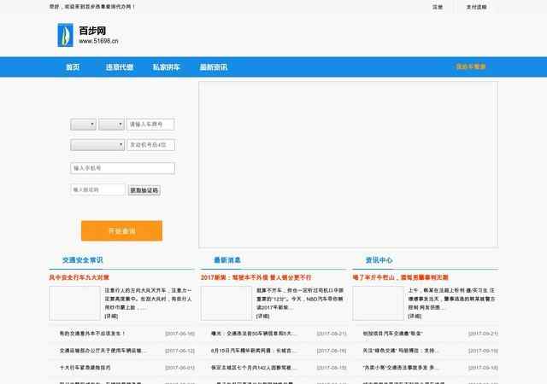Focus the 输入手机号 input field
Viewport: 547px width, 384px height.
(122, 168)
